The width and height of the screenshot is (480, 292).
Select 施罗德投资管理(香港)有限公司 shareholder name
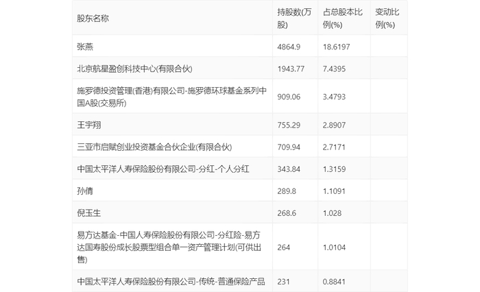pos(171,97)
